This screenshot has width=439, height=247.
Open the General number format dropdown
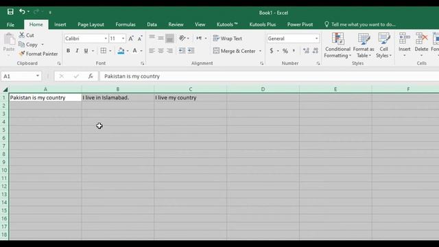pos(317,38)
